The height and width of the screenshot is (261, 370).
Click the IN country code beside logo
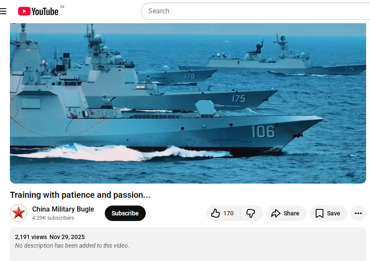tap(62, 7)
